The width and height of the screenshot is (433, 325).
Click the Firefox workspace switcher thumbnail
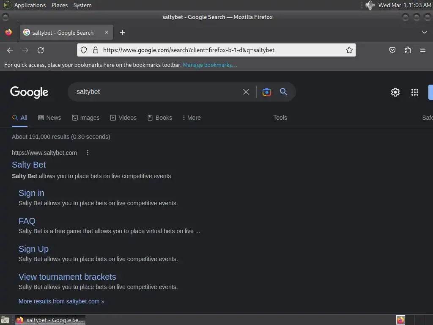(400, 320)
